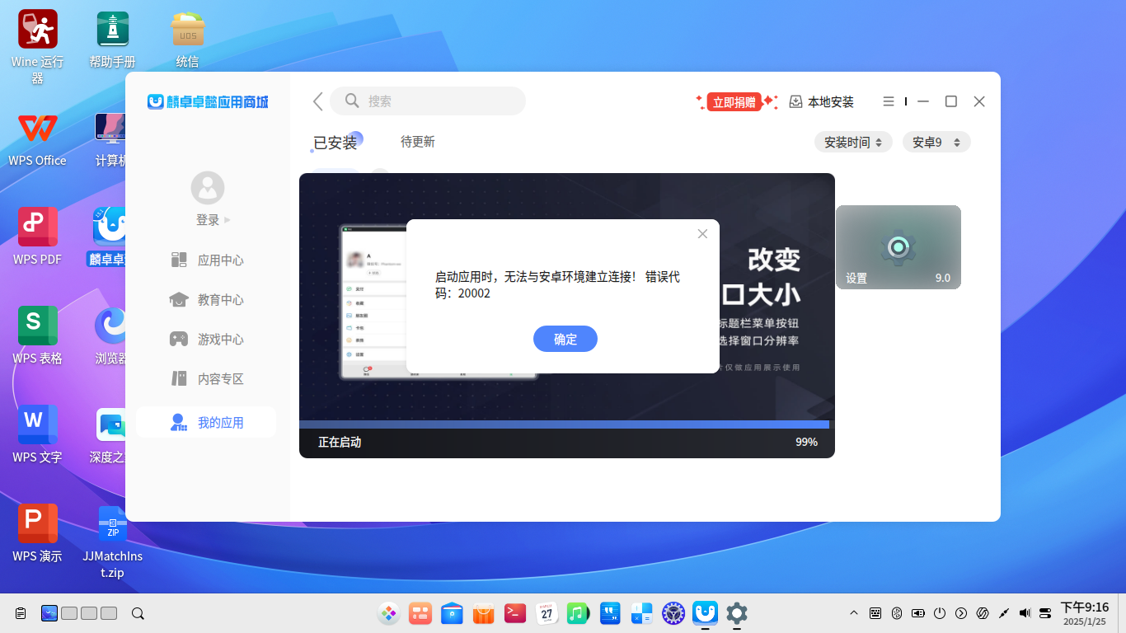Image resolution: width=1126 pixels, height=633 pixels.
Task: Open the calendar dock icon showing 27
Action: [x=547, y=613]
